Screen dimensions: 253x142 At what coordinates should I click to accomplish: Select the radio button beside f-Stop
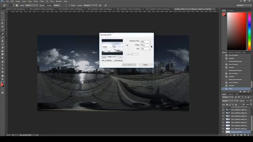(x=127, y=45)
